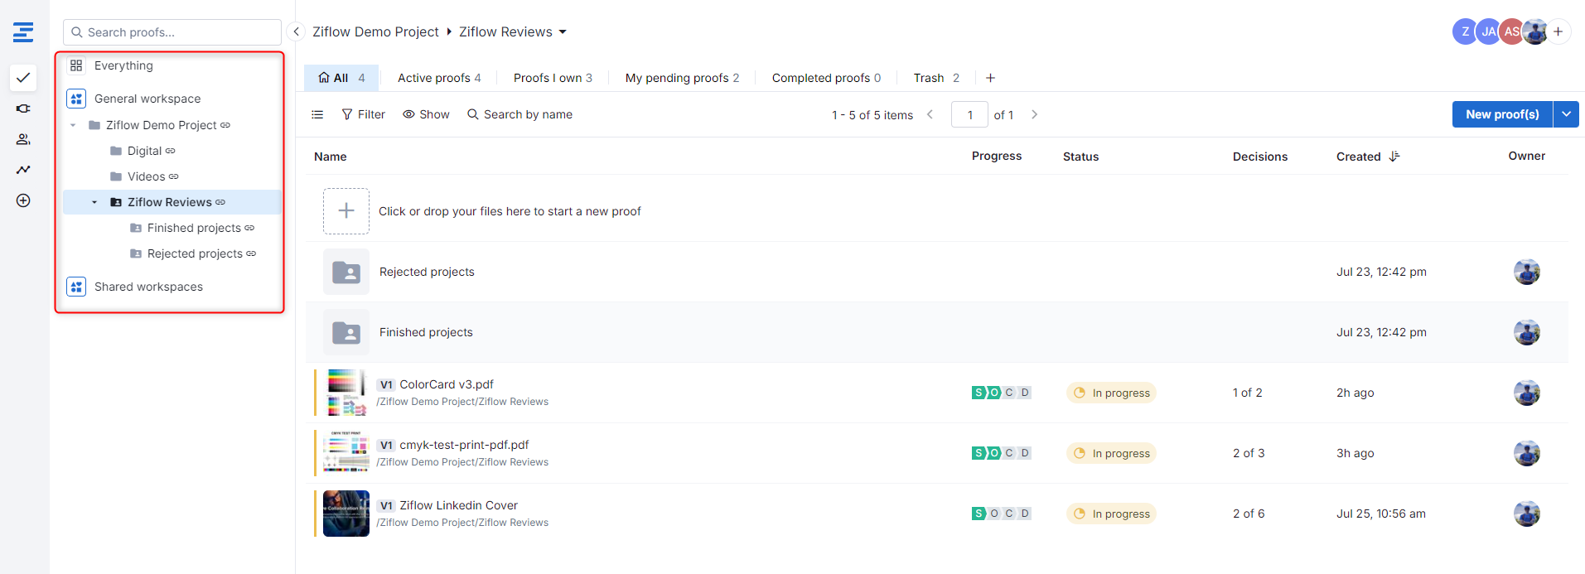
Task: Click the Shared workspaces icon
Action: point(76,287)
